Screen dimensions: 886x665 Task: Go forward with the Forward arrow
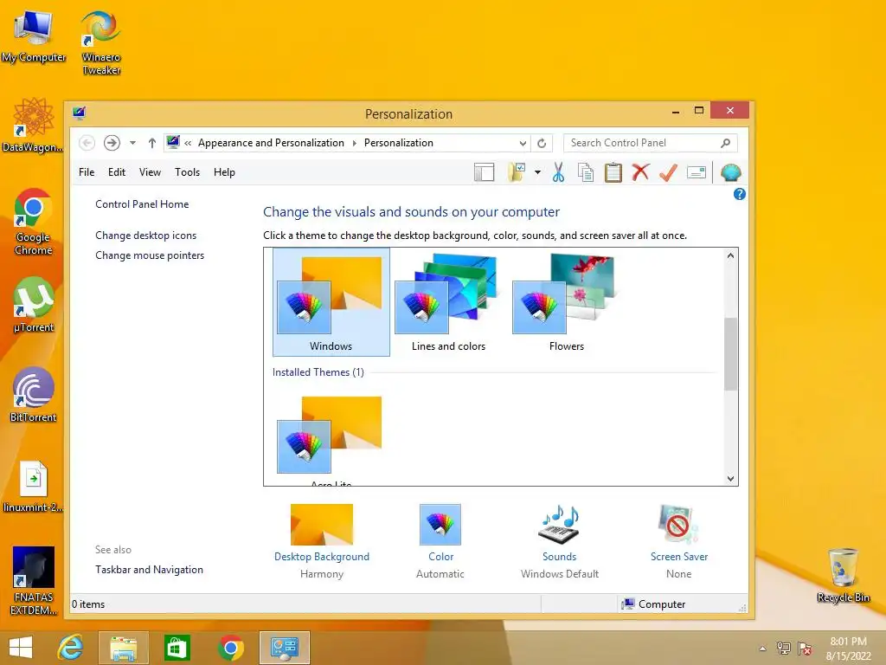[x=112, y=143]
